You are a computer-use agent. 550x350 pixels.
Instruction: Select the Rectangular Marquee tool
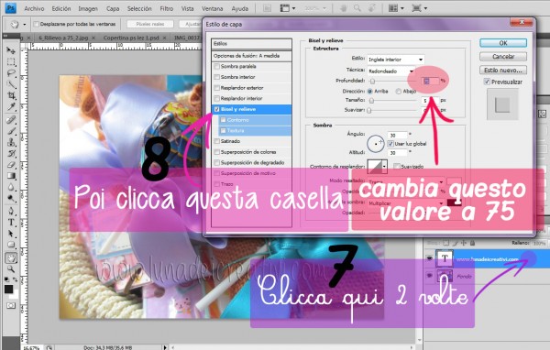tap(11, 62)
